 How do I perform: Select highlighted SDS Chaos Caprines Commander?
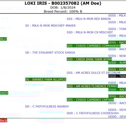click(94, 46)
